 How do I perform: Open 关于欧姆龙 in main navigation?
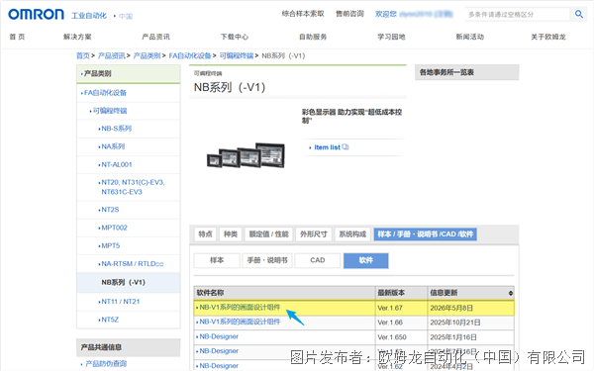pos(548,37)
